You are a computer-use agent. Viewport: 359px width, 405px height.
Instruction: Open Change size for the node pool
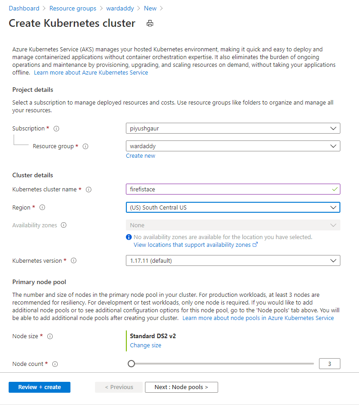click(x=145, y=345)
